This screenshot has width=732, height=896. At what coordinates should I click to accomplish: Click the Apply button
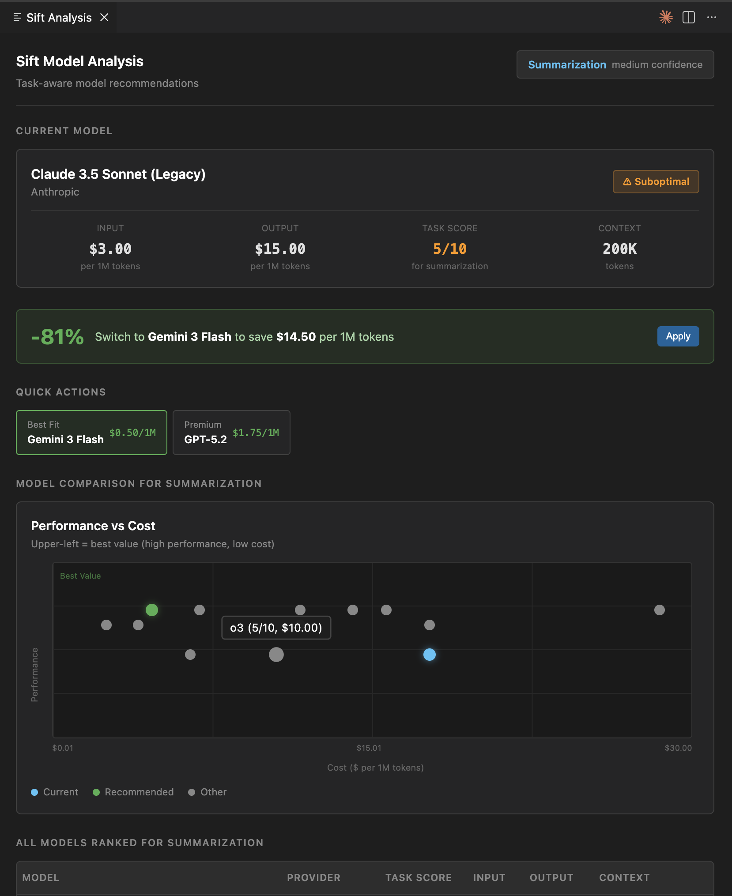[x=678, y=336]
